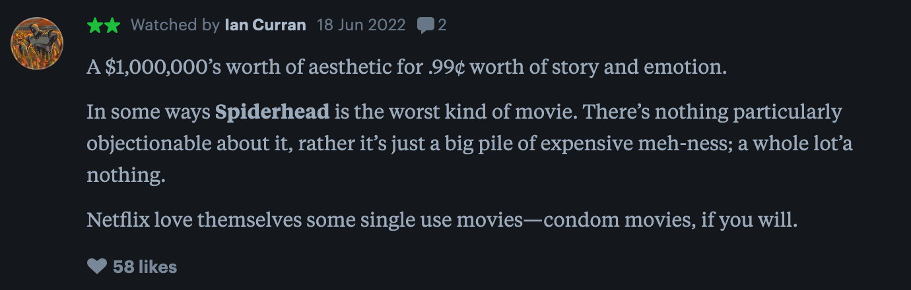Open the bold Spiderhead film link

272,112
